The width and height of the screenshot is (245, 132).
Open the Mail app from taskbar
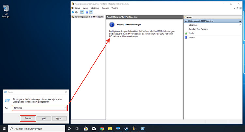94,129
